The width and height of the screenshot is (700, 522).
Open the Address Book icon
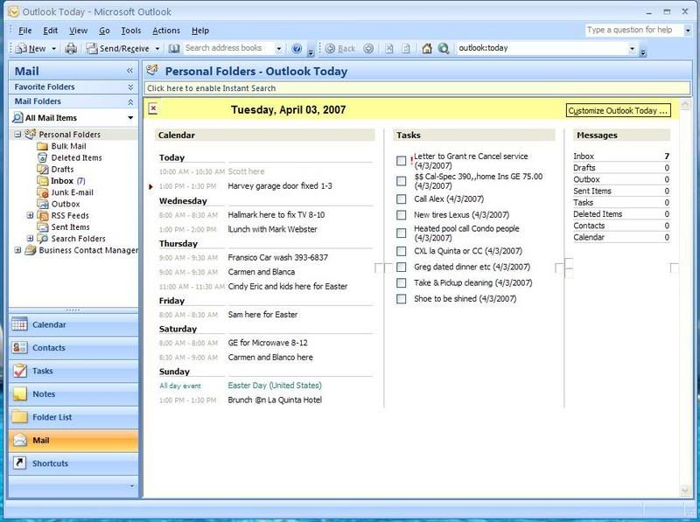pos(174,49)
